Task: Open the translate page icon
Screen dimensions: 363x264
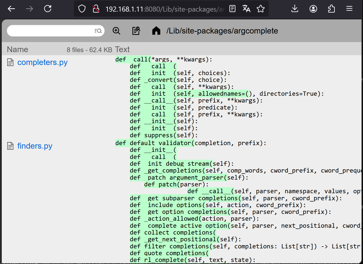Action: 246,9
